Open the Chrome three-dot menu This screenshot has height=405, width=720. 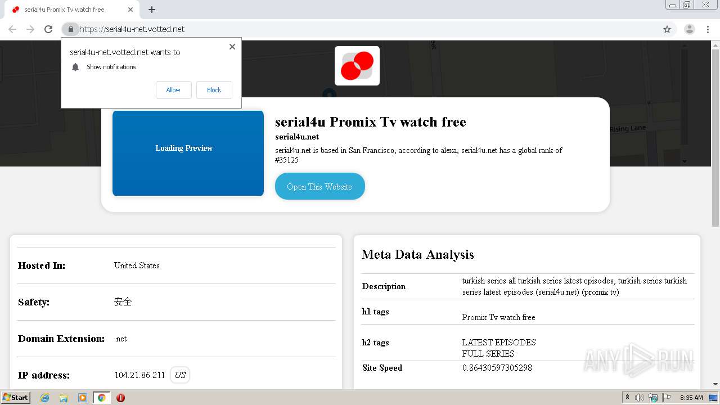pyautogui.click(x=708, y=29)
